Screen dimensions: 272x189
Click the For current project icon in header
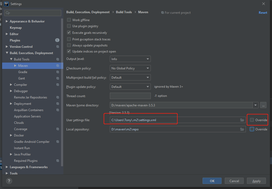tap(162, 13)
